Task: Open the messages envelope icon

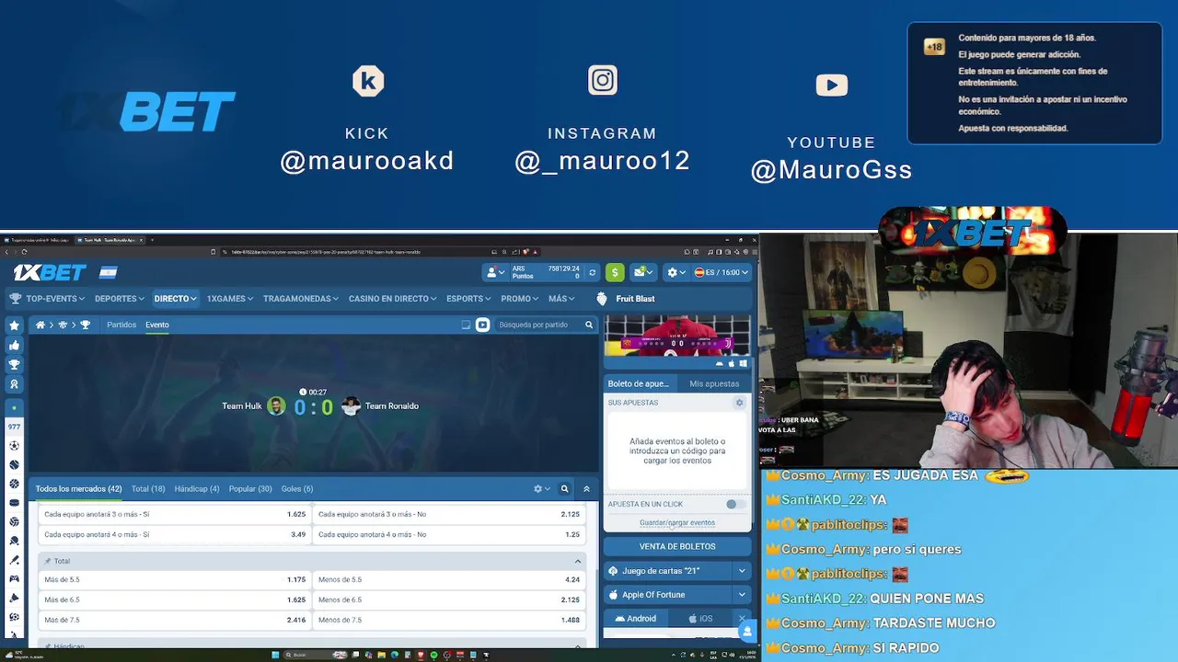Action: pyautogui.click(x=641, y=272)
